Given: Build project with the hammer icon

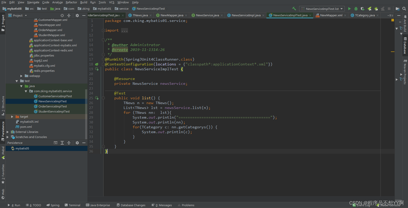Looking at the screenshot, I should click(x=294, y=9).
